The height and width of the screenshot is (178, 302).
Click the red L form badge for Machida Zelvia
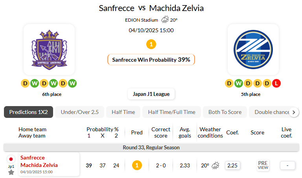[x=276, y=83]
